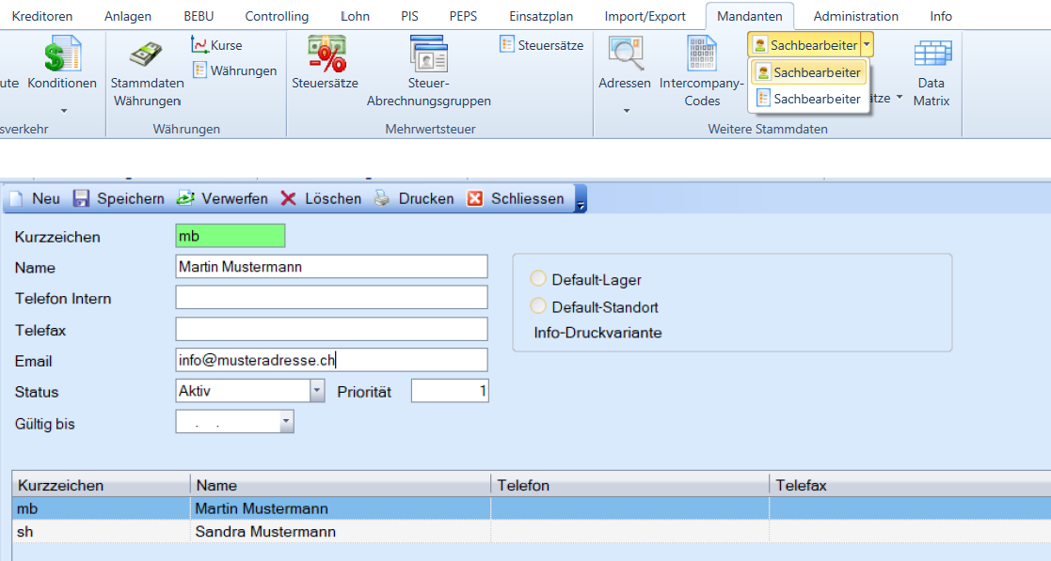Viewport: 1051px width, 561px height.
Task: Switch to BEBU tab
Action: click(x=199, y=16)
